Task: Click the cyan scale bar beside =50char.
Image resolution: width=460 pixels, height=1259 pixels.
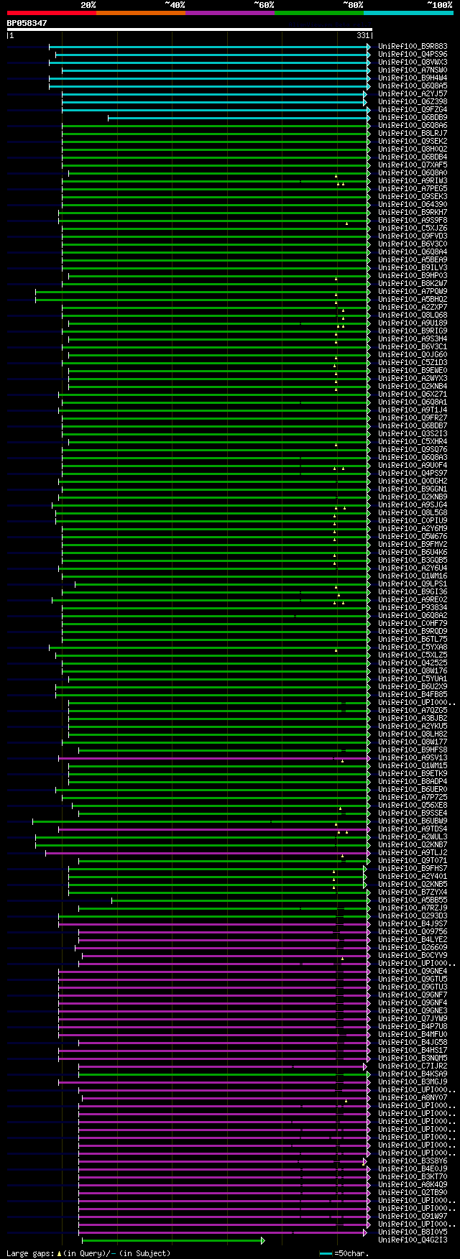Action: pos(326,1253)
